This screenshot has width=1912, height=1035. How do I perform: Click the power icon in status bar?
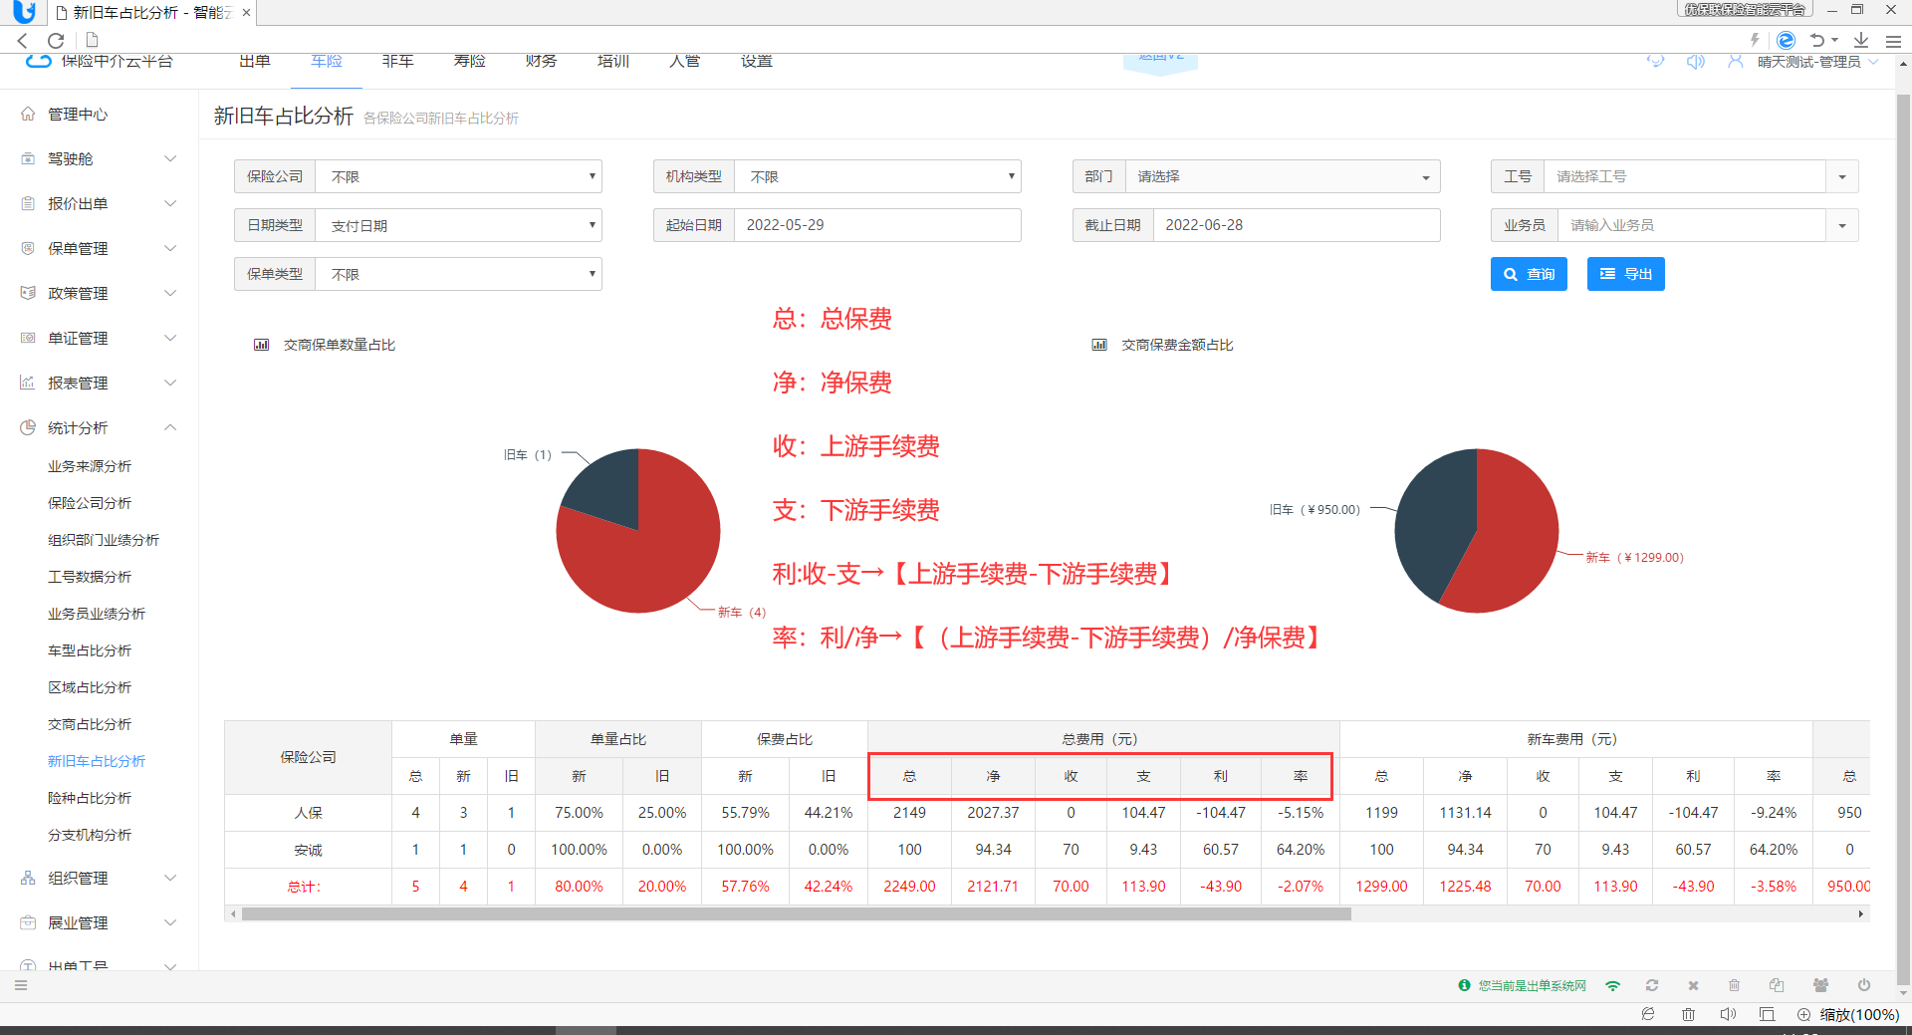tap(1863, 985)
